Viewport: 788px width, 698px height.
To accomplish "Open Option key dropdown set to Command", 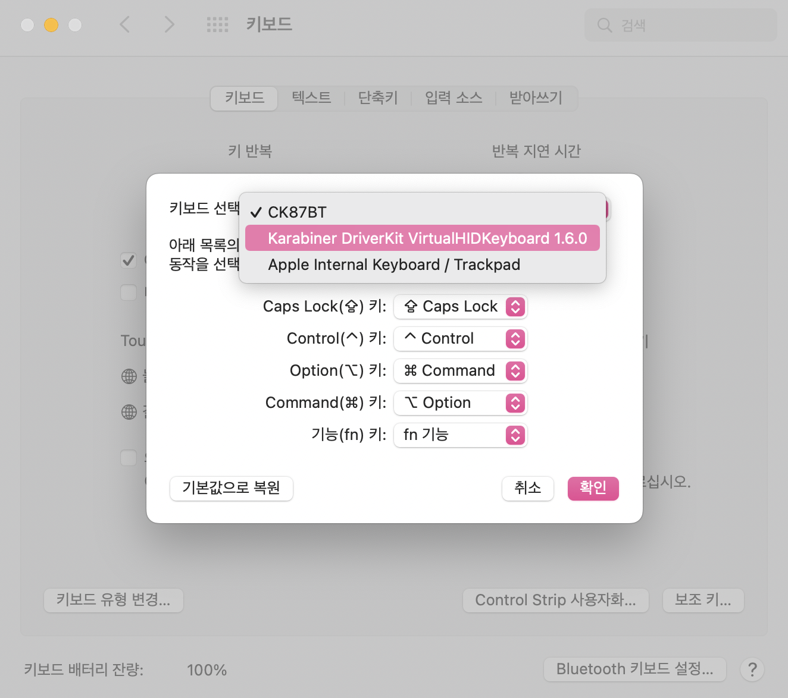I will tap(461, 371).
